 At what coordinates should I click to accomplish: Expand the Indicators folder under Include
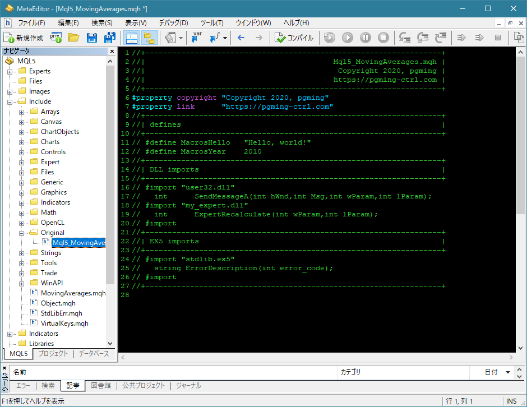[22, 202]
